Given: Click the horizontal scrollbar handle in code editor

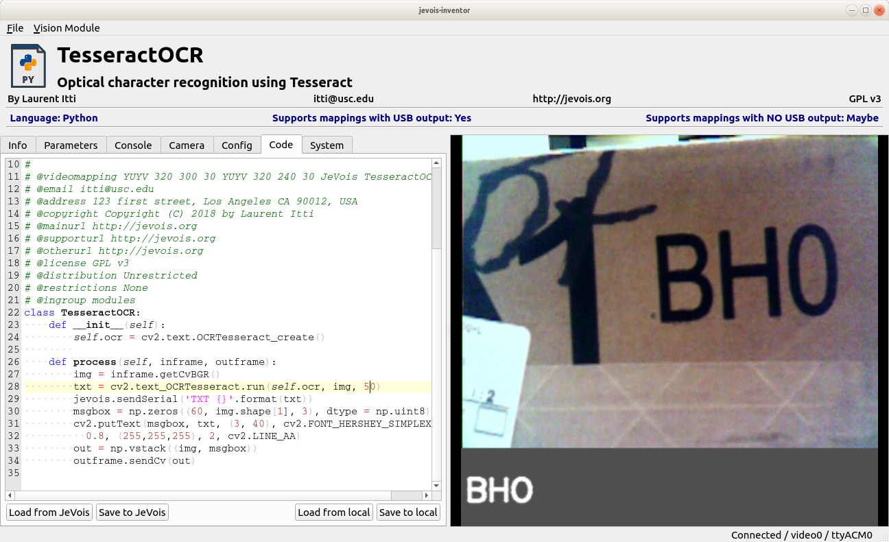Looking at the screenshot, I should tap(203, 495).
